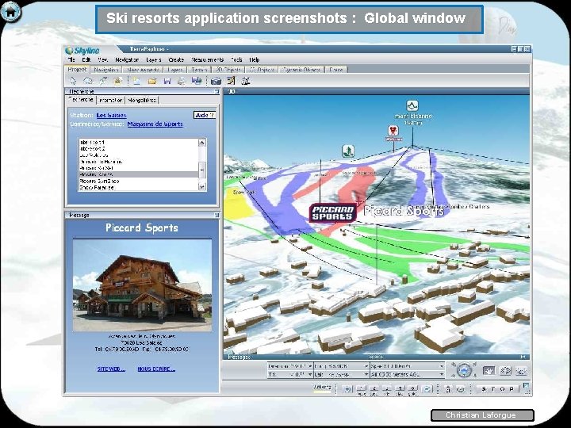Click the home icon at slide corner
The image size is (571, 428).
[10, 12]
